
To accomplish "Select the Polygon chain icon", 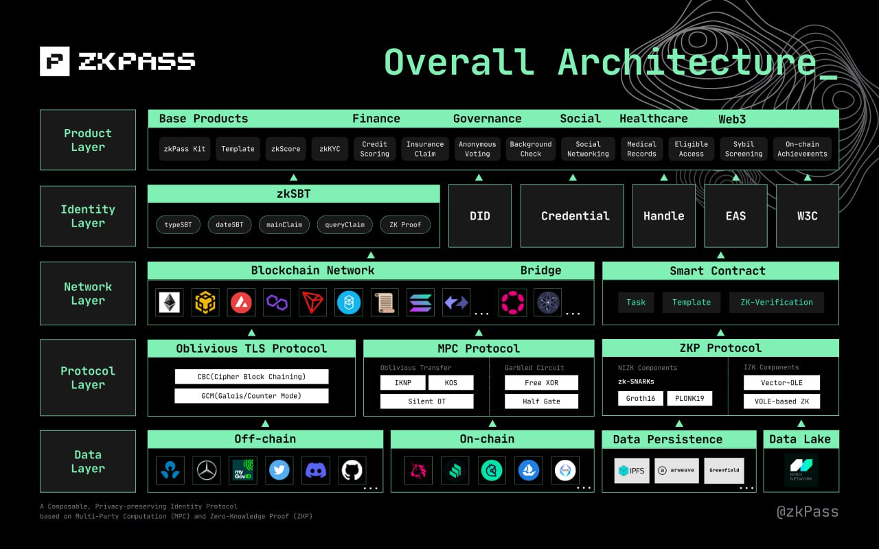I will click(x=277, y=302).
